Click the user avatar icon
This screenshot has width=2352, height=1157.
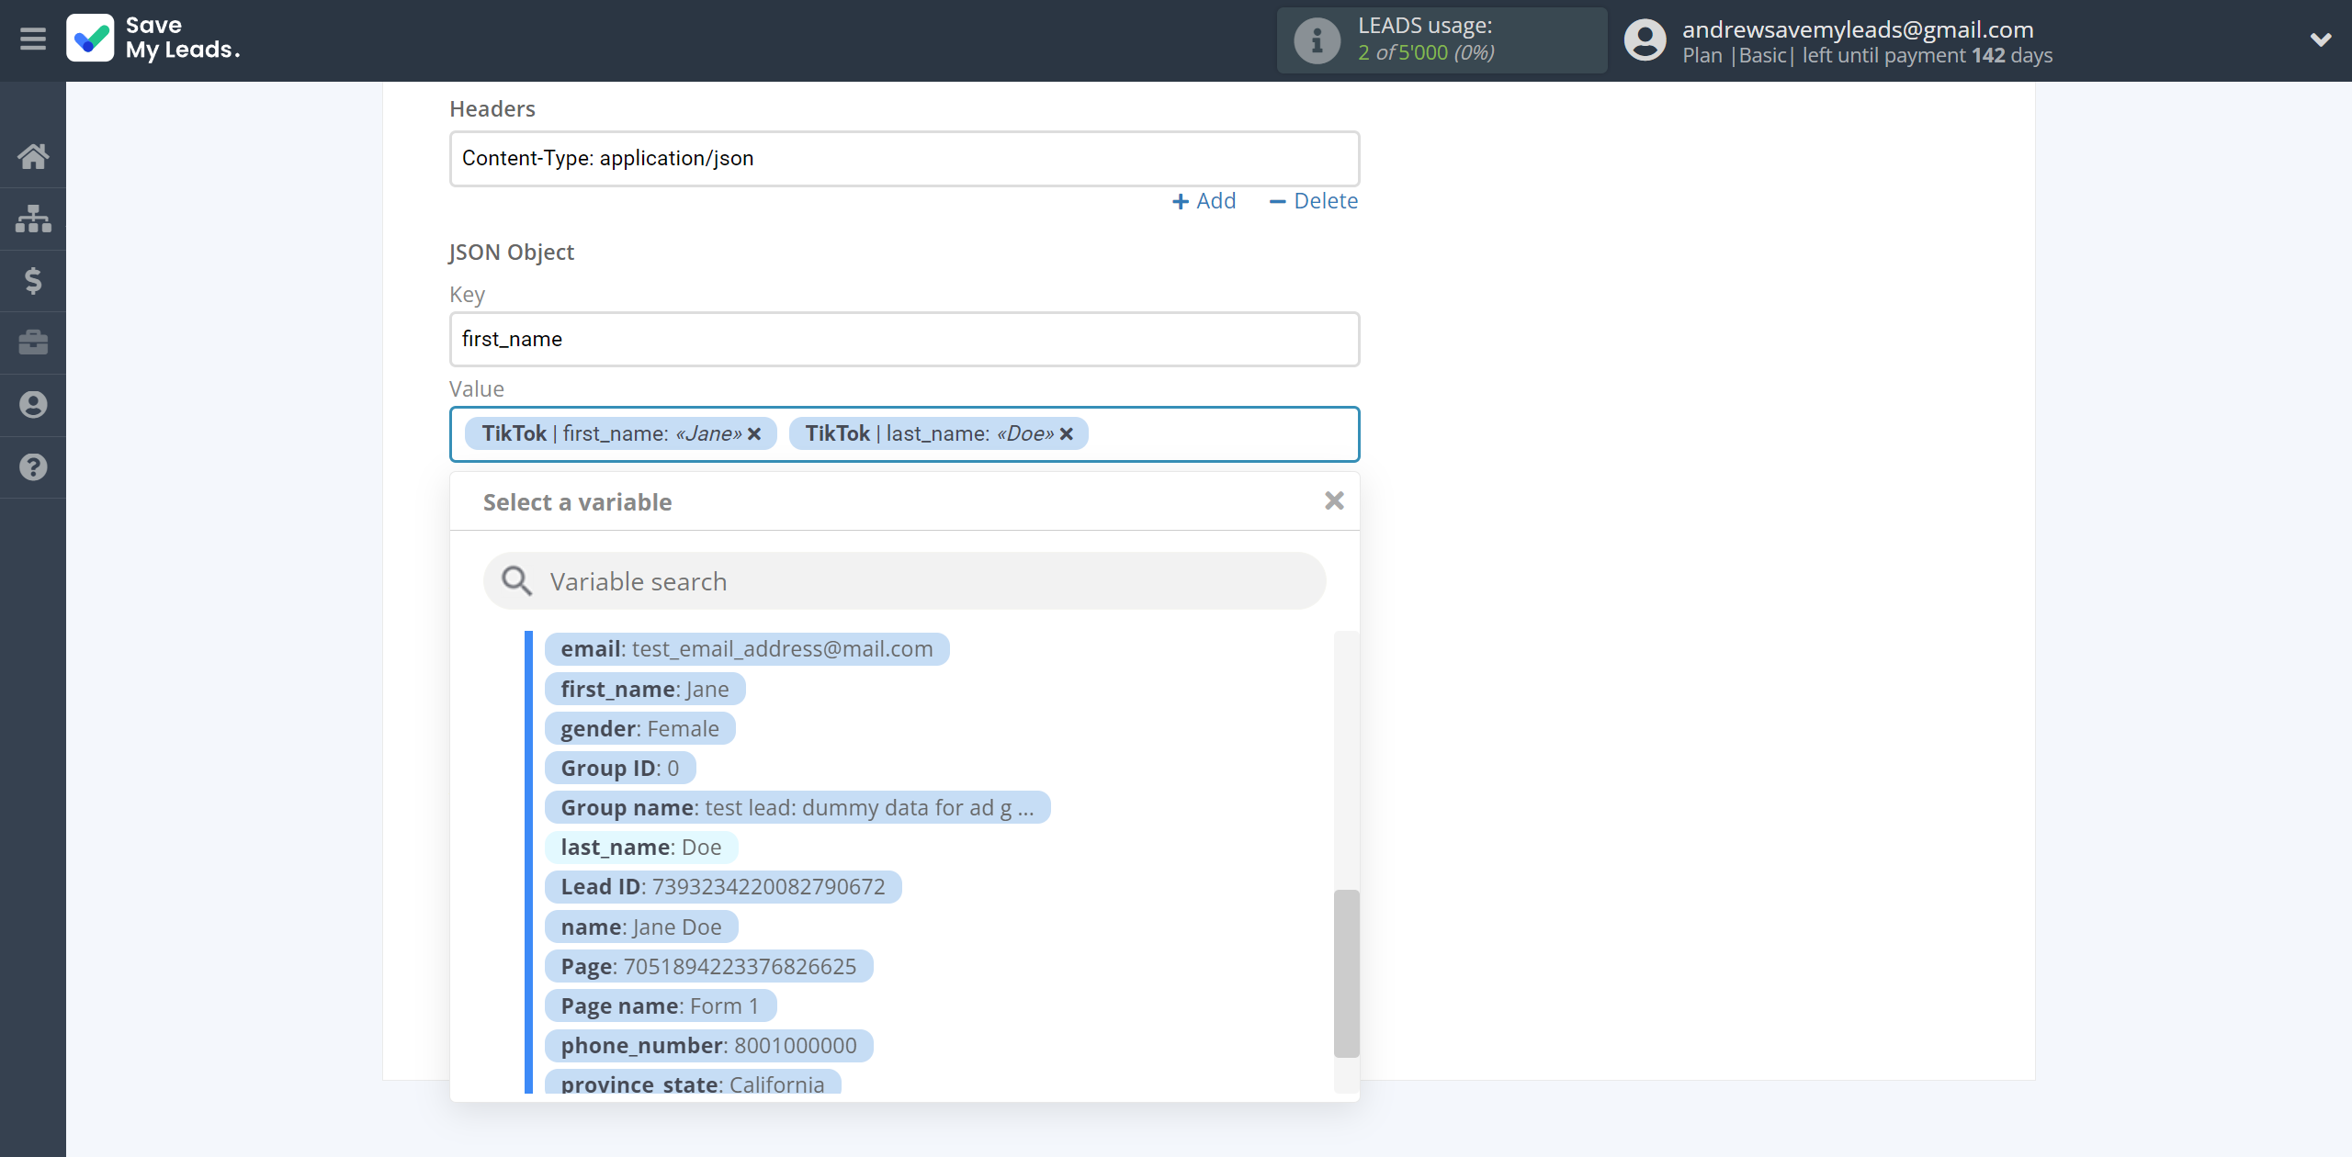(x=1645, y=40)
